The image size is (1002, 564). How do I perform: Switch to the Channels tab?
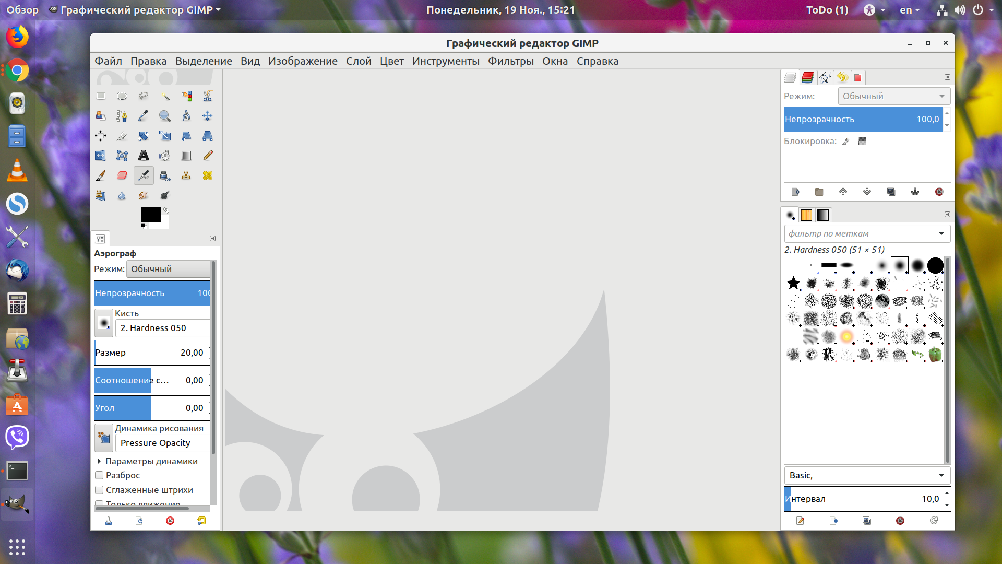(x=807, y=77)
